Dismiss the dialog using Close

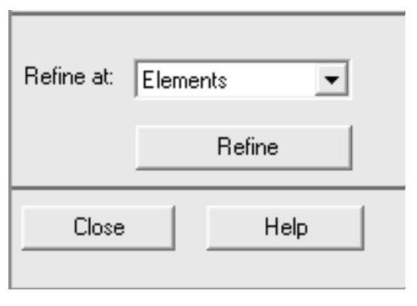pos(98,228)
